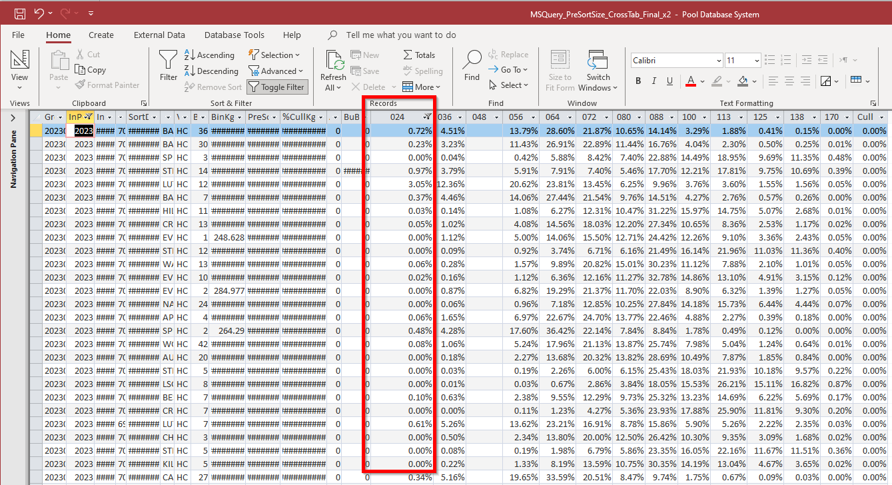This screenshot has width=892, height=485.
Task: Open the %CullKg column header dropdown
Action: coord(321,117)
